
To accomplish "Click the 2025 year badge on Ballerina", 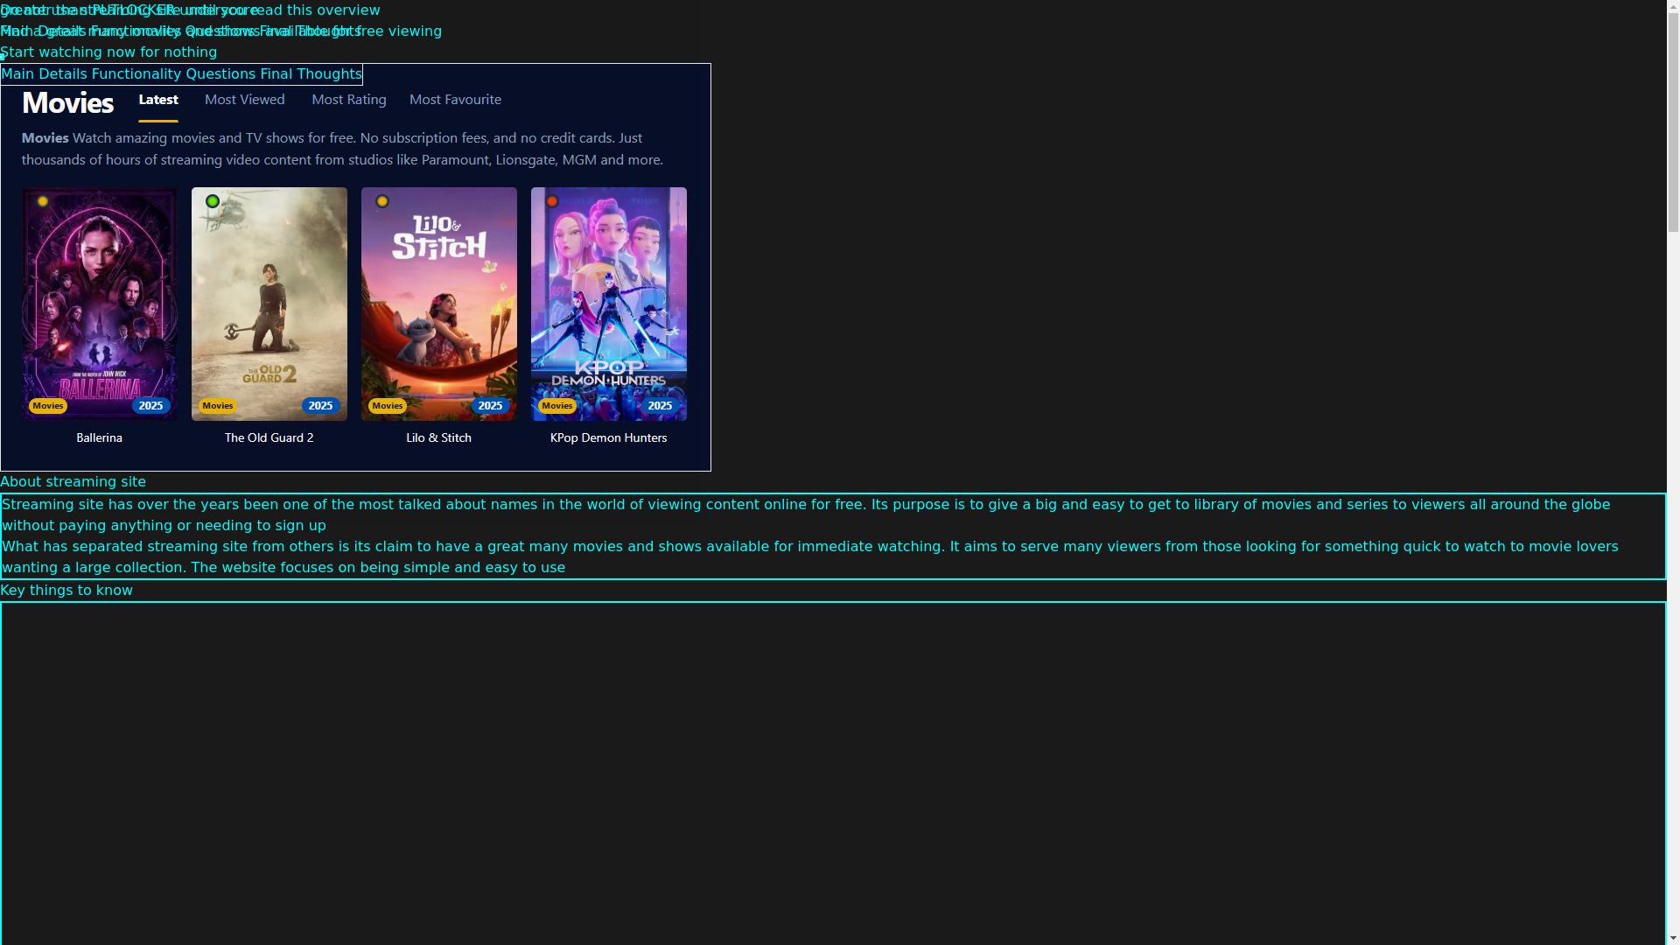I will [151, 405].
